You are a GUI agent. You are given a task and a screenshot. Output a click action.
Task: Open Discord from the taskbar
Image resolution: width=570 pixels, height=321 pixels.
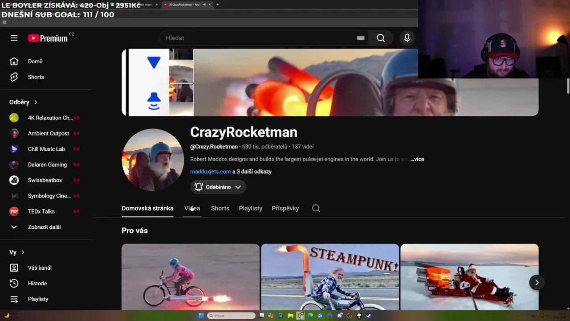click(x=340, y=316)
